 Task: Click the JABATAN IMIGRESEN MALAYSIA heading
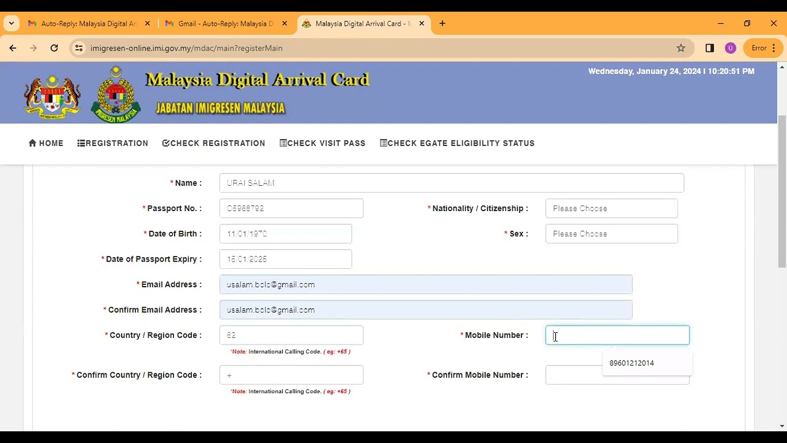point(220,108)
